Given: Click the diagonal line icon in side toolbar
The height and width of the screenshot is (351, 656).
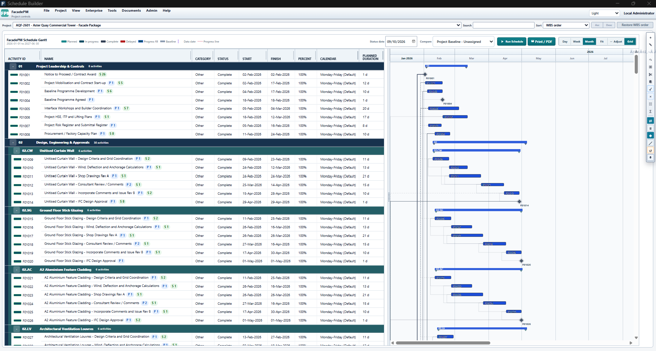Looking at the screenshot, I should (x=650, y=143).
